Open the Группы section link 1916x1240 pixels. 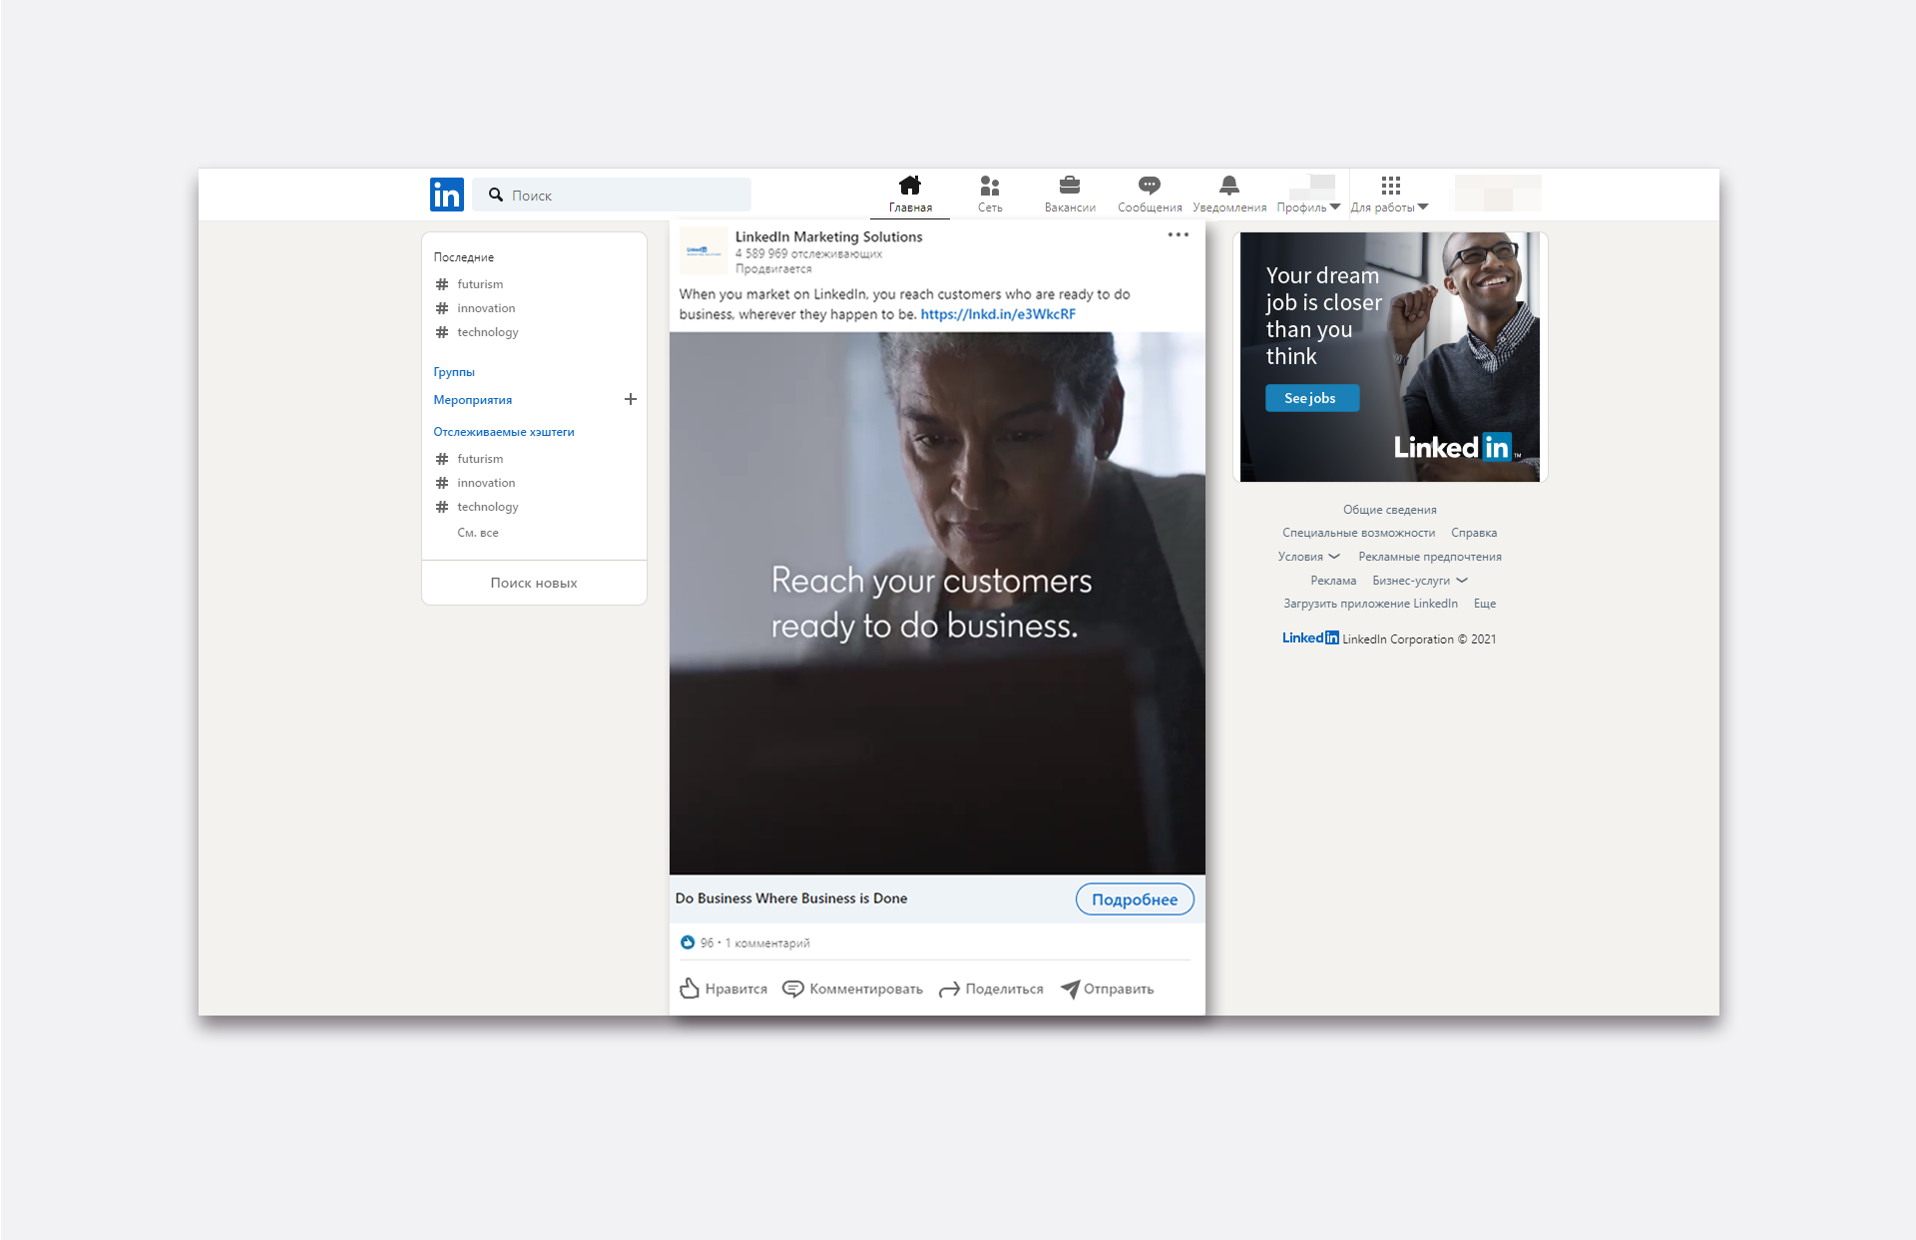coord(454,372)
